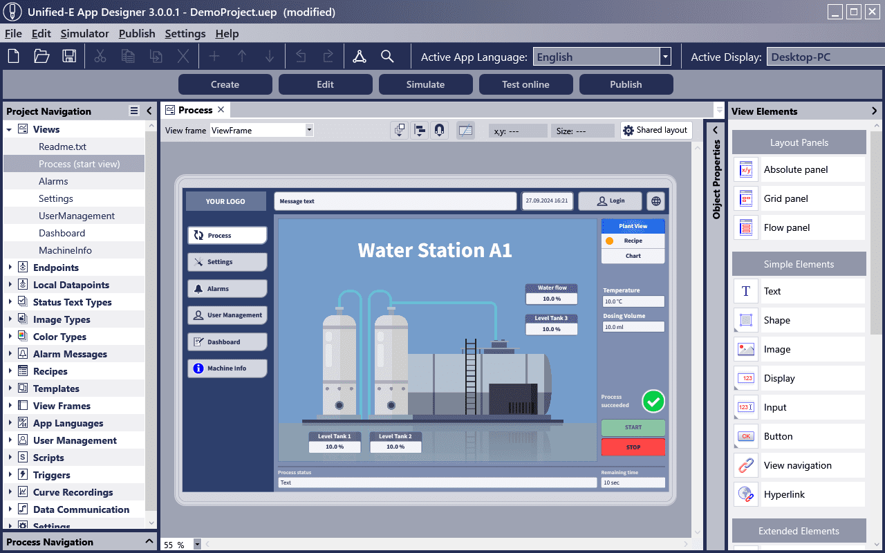The height and width of the screenshot is (553, 885).
Task: Save the DemoProject file
Action: (69, 57)
